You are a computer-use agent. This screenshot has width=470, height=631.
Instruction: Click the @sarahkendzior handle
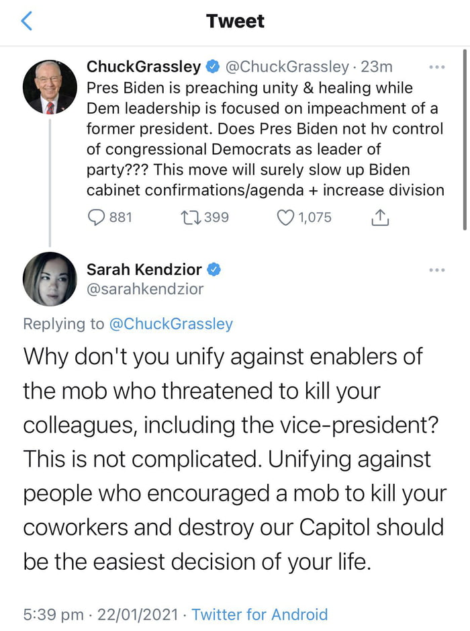tap(144, 289)
